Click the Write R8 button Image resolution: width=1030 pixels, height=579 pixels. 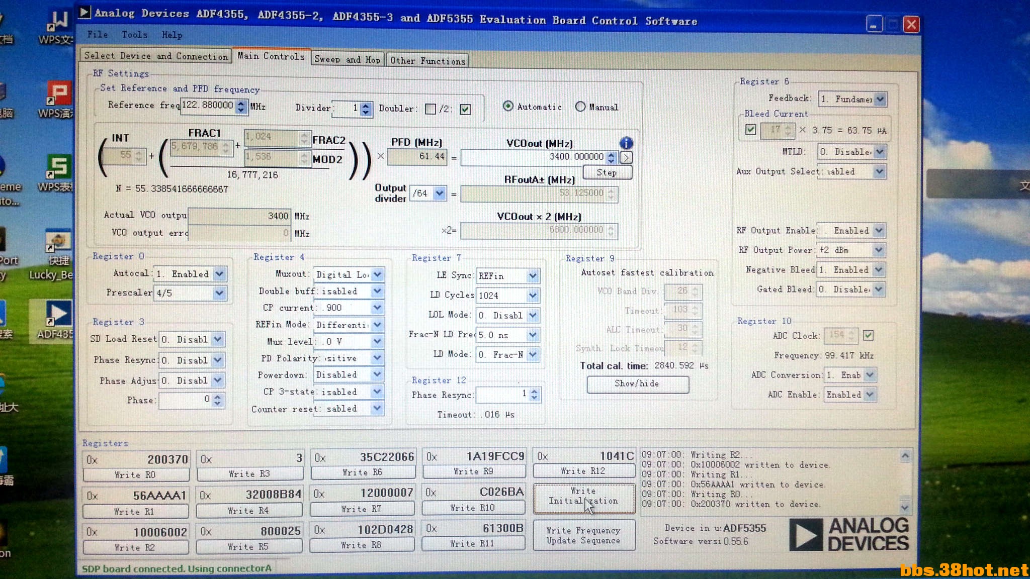362,545
